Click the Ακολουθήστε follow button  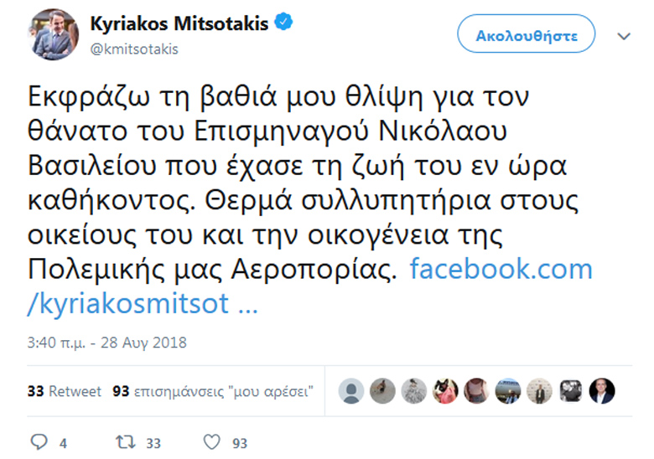point(527,34)
